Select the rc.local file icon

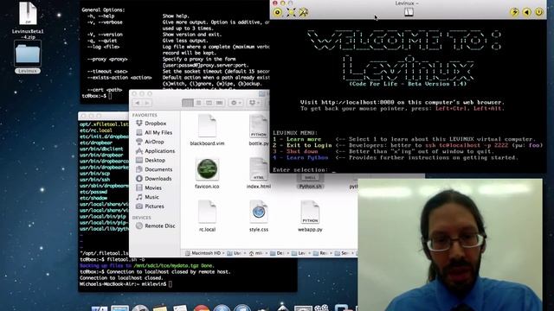tap(207, 212)
